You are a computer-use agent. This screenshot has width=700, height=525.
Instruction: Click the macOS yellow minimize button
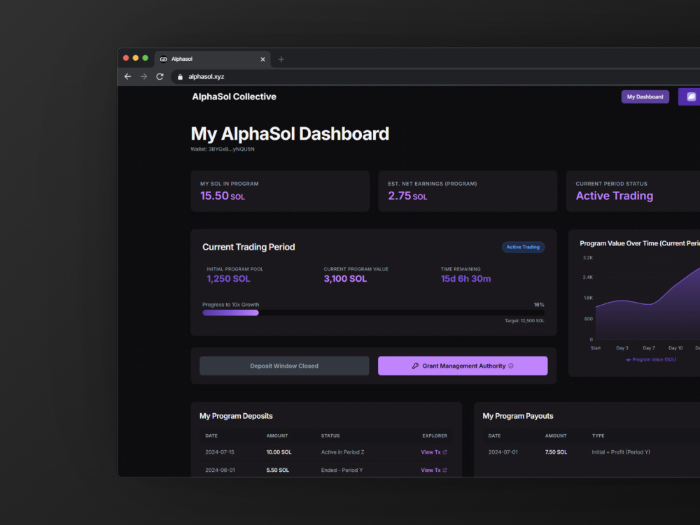click(x=135, y=58)
